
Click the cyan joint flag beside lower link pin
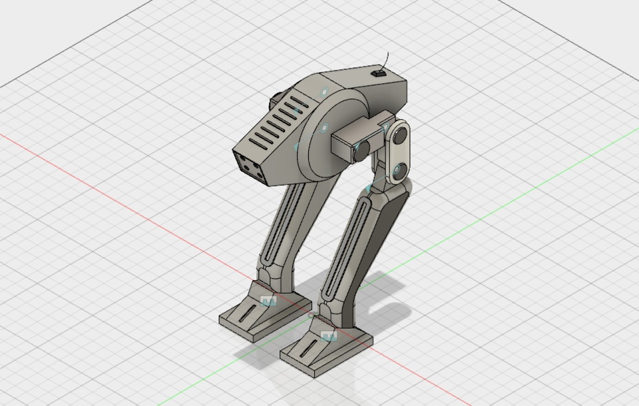tap(369, 188)
